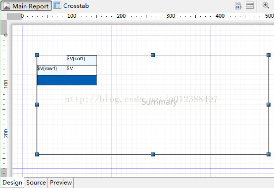Select the blue total cell under $V{row1}
This screenshot has height=188, width=274.
coord(52,80)
